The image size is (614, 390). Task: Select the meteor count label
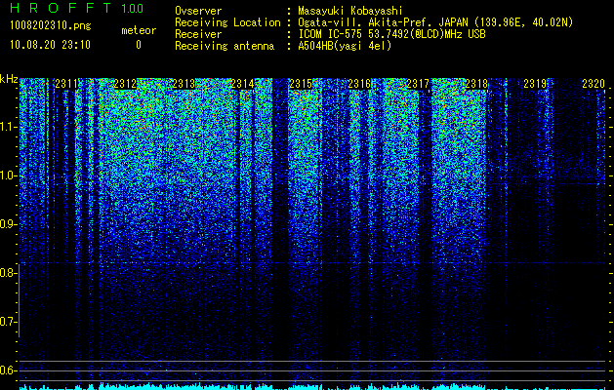point(139,30)
